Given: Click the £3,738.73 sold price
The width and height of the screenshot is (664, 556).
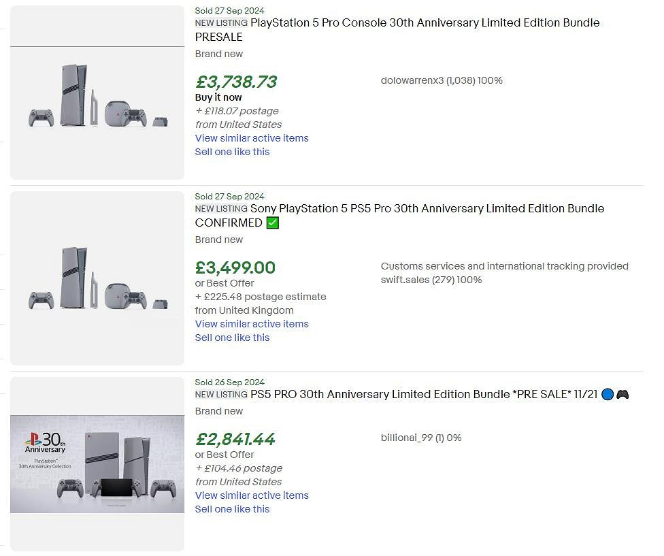Looking at the screenshot, I should coord(236,82).
